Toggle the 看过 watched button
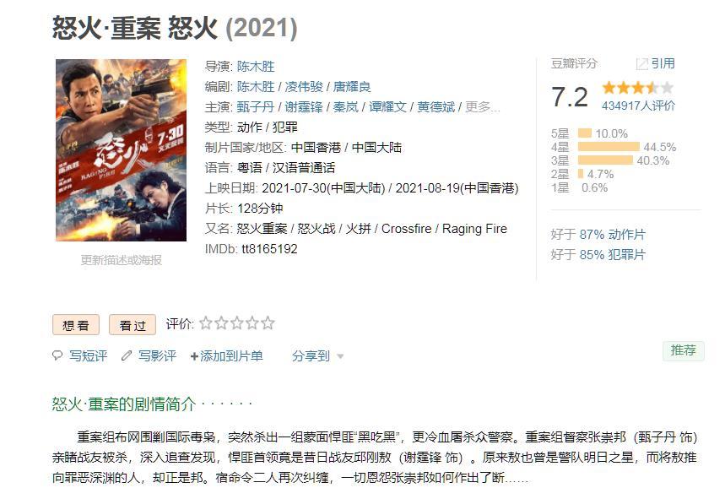The image size is (725, 488). click(x=133, y=325)
